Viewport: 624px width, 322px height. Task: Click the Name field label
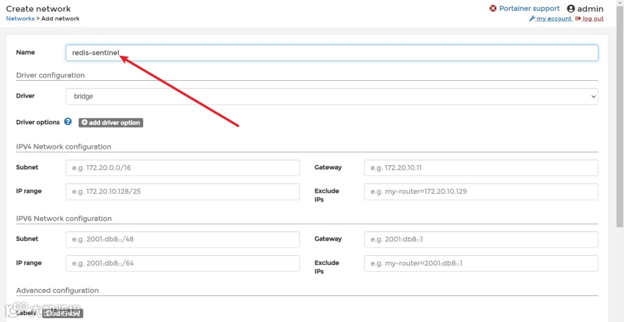click(25, 52)
